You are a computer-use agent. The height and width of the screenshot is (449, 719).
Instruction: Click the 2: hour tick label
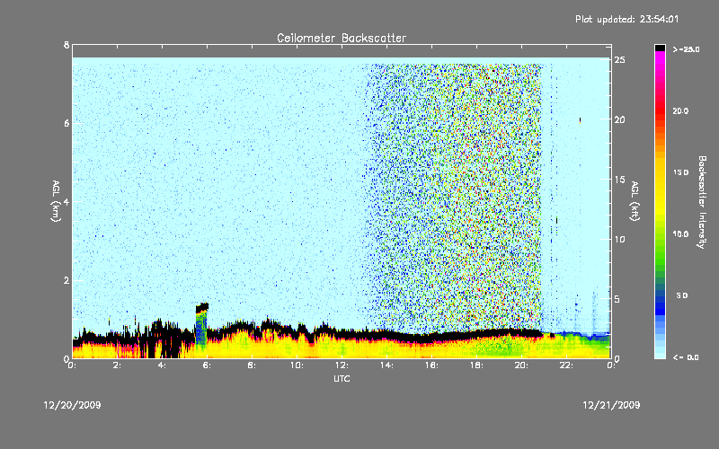117,365
